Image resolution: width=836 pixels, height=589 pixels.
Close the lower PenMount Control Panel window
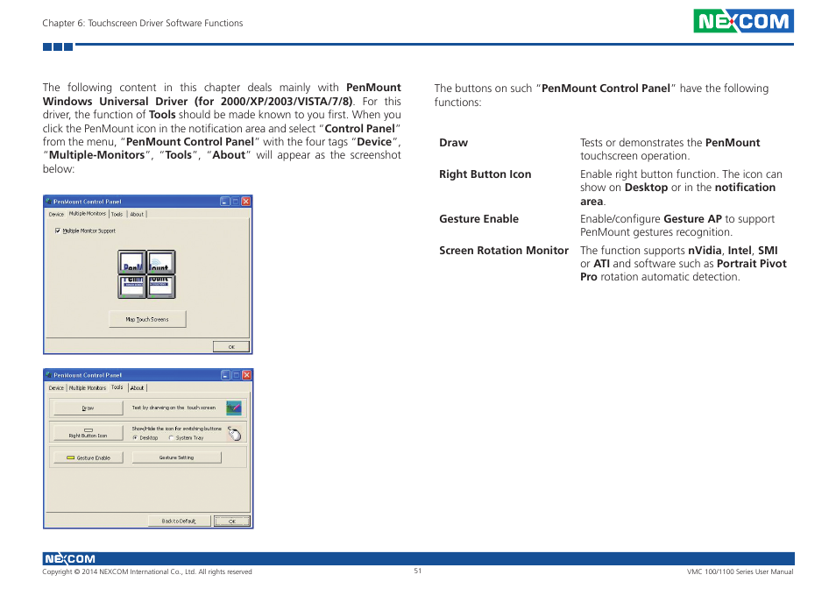point(247,375)
